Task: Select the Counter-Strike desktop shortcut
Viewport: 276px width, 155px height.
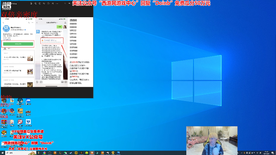Action: 20,113
